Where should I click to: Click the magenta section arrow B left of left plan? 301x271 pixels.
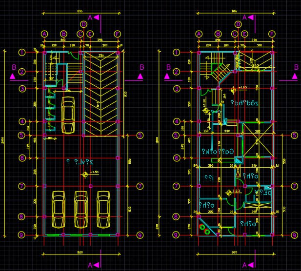point(14,76)
